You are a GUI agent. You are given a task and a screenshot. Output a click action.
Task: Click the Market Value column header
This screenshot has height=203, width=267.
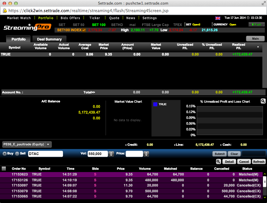coord(156,46)
